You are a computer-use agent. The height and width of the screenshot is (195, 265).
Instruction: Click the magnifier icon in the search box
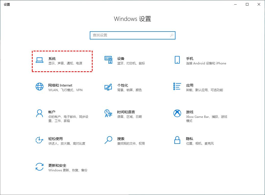172,35
